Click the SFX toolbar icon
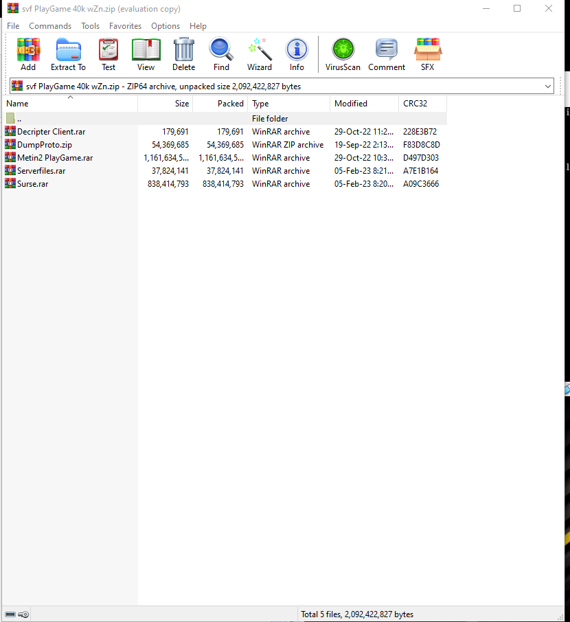570x622 pixels. pyautogui.click(x=427, y=49)
